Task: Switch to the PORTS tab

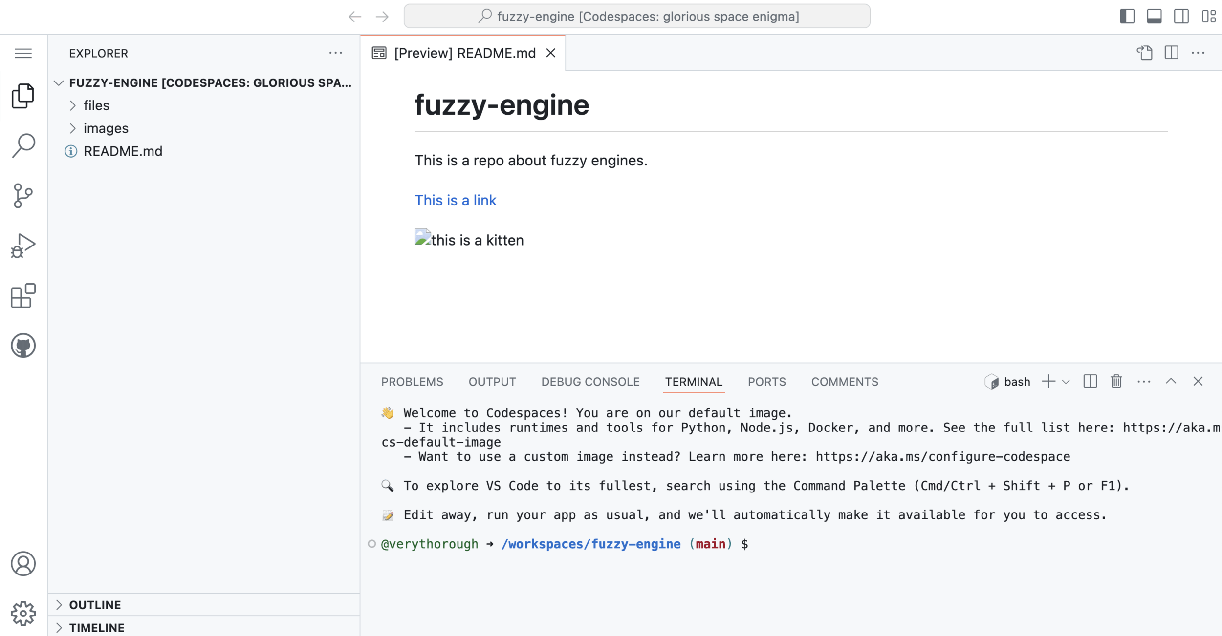Action: pyautogui.click(x=767, y=382)
